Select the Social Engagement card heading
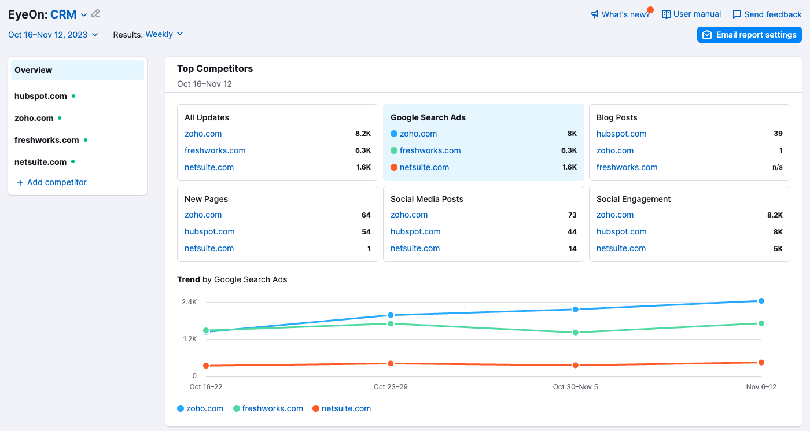 (634, 199)
